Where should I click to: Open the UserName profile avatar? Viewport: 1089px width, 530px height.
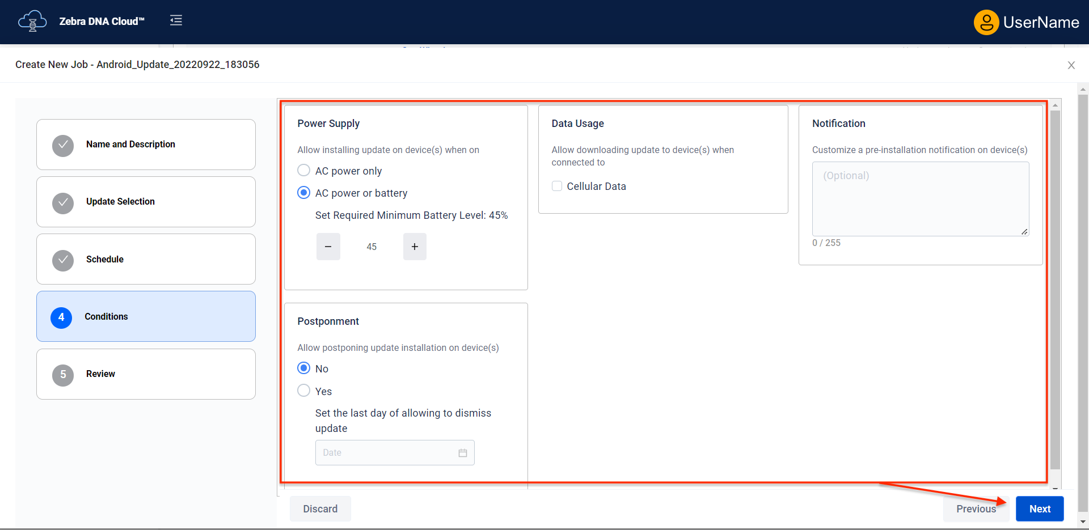point(986,22)
